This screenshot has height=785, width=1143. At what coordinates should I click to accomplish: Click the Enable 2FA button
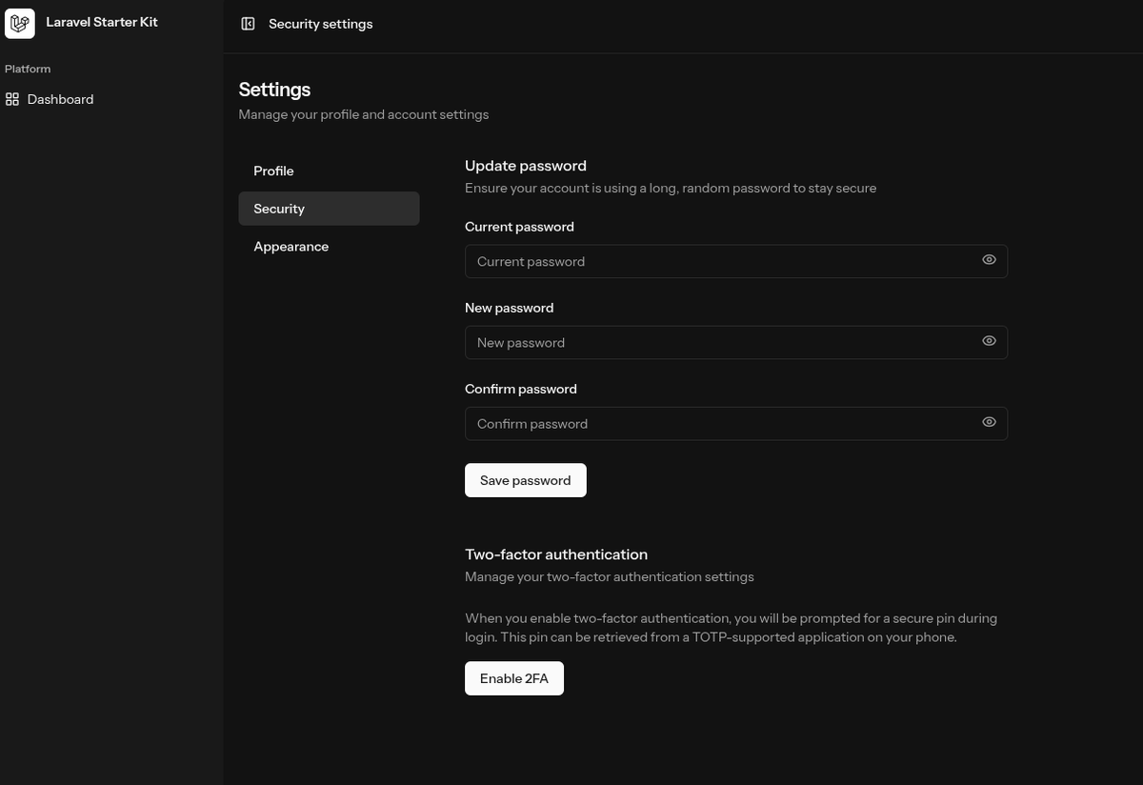514,678
